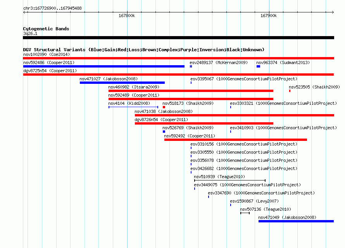Click the 3q26.1 band label

tap(30, 33)
